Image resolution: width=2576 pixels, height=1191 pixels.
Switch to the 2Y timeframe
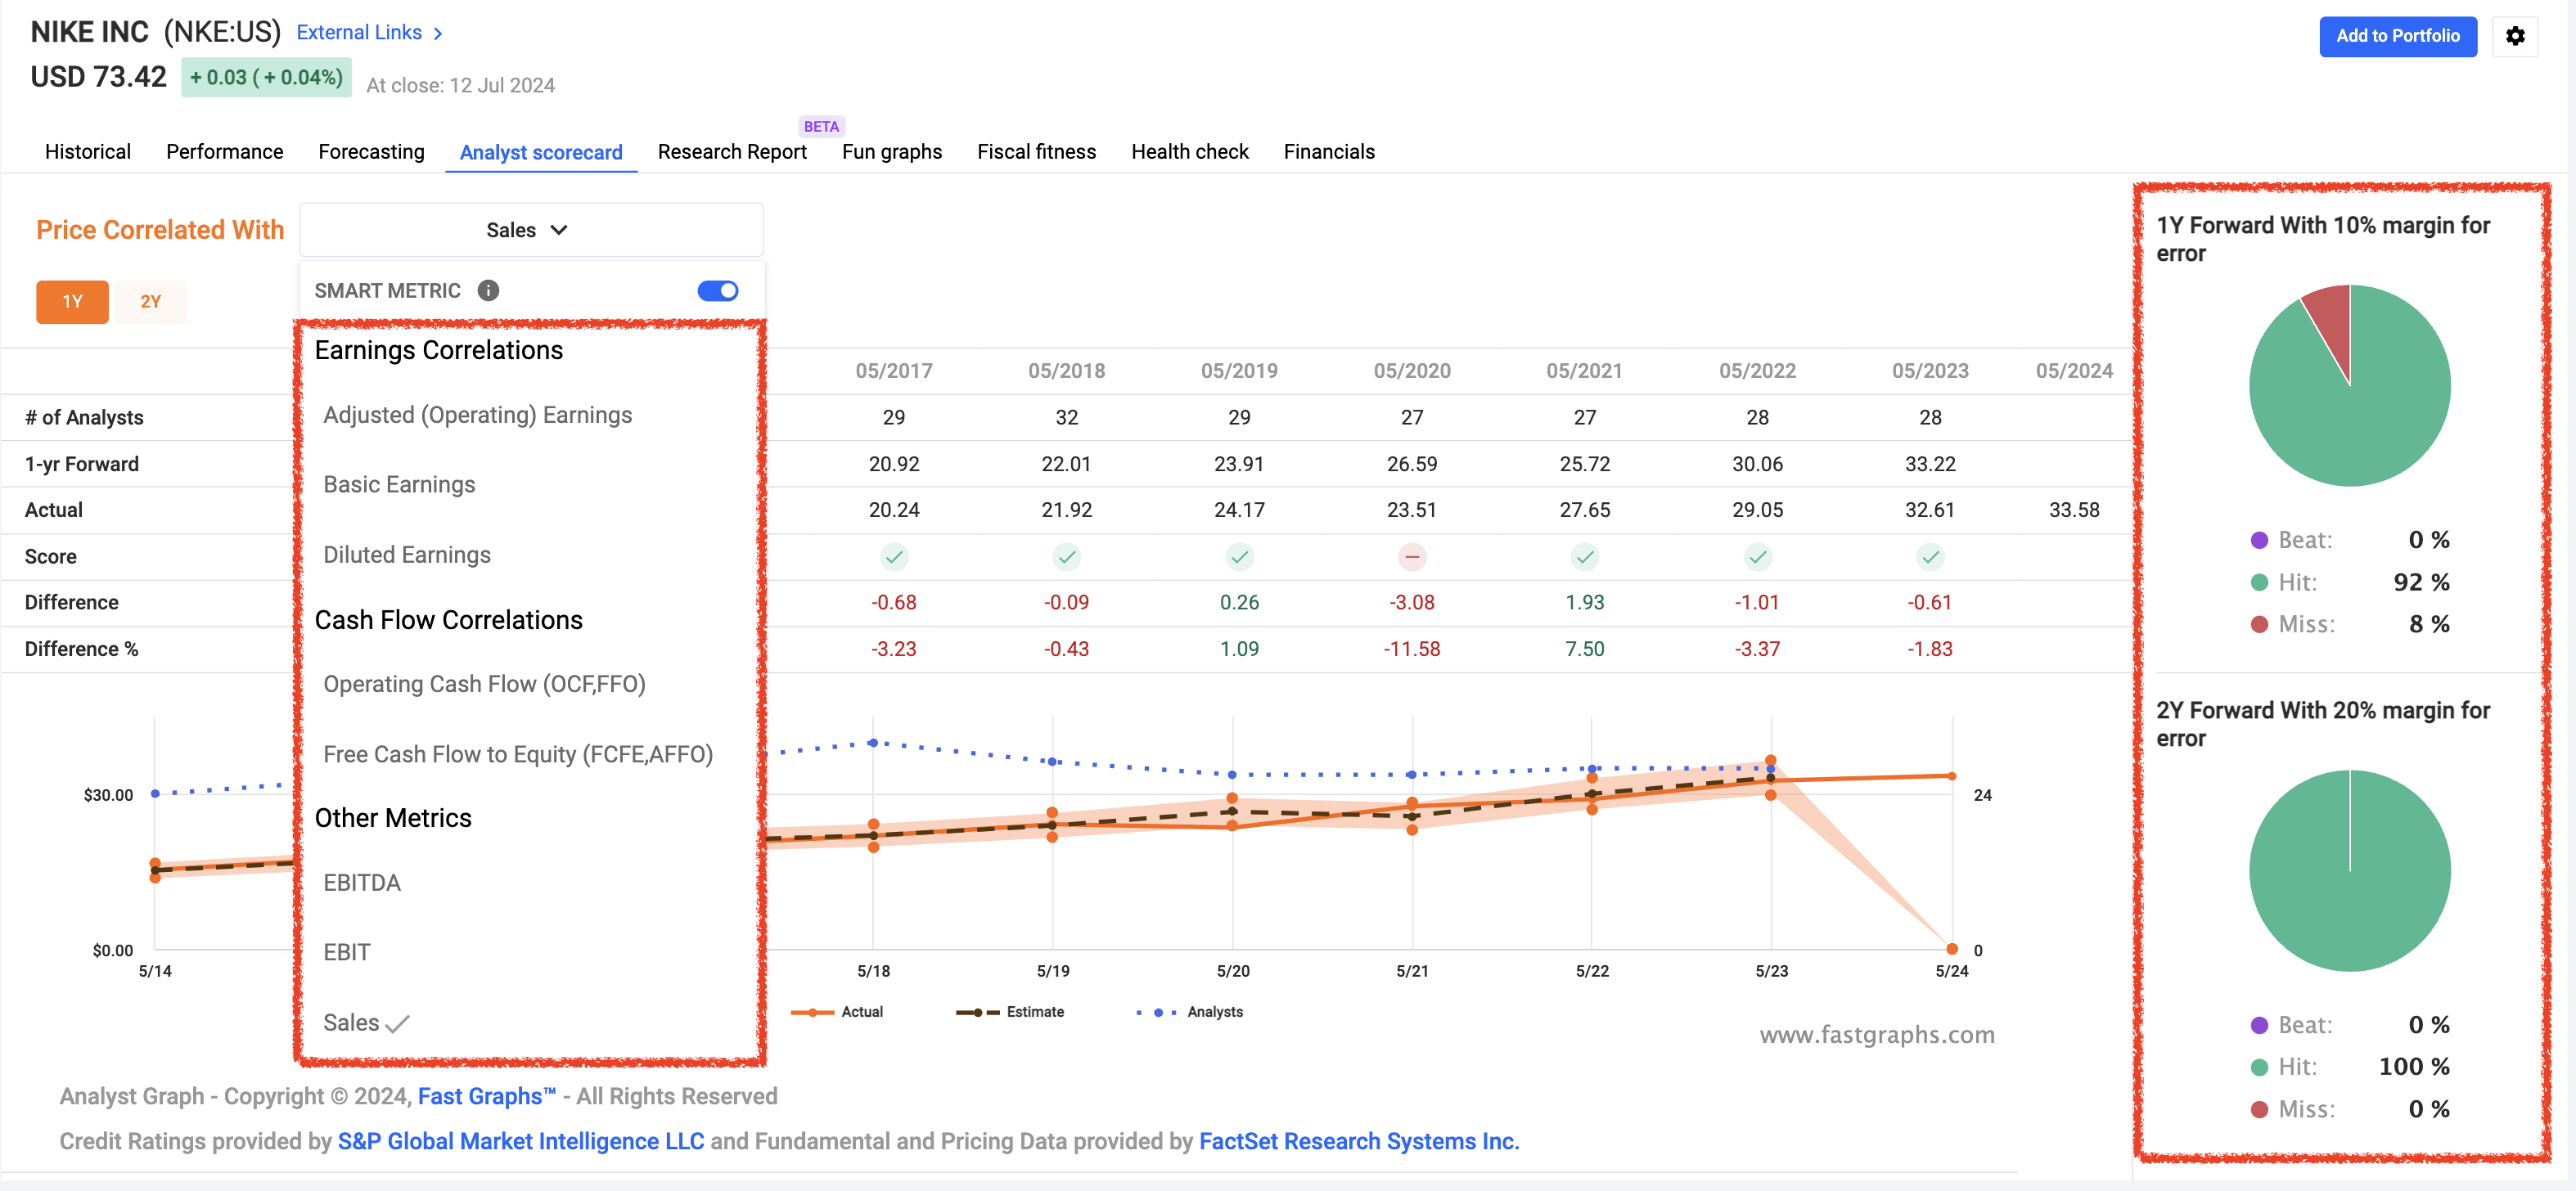[x=150, y=301]
